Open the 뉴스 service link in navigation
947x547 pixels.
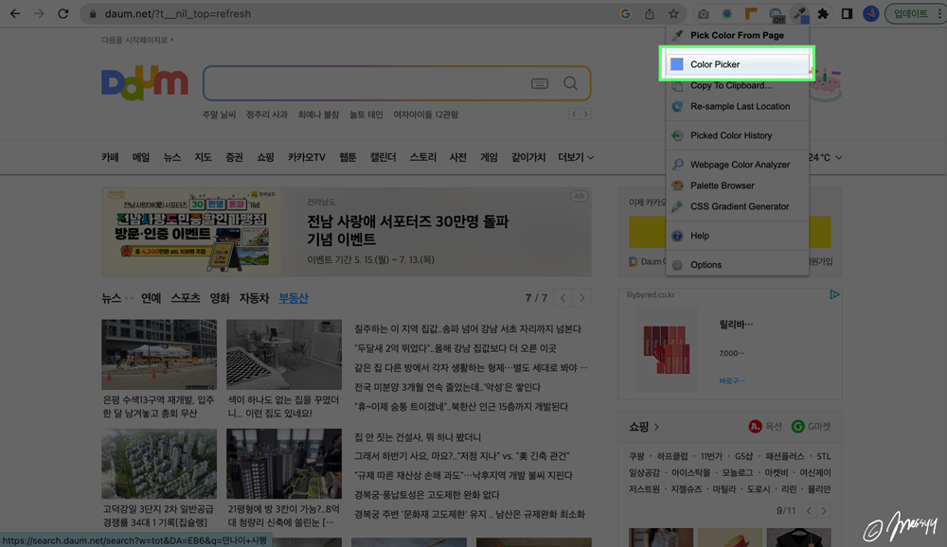[172, 157]
